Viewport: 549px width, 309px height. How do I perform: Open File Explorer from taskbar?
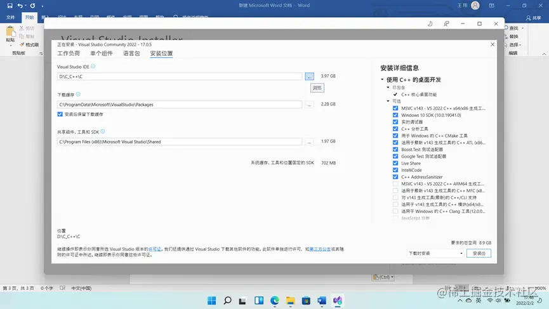[290, 301]
